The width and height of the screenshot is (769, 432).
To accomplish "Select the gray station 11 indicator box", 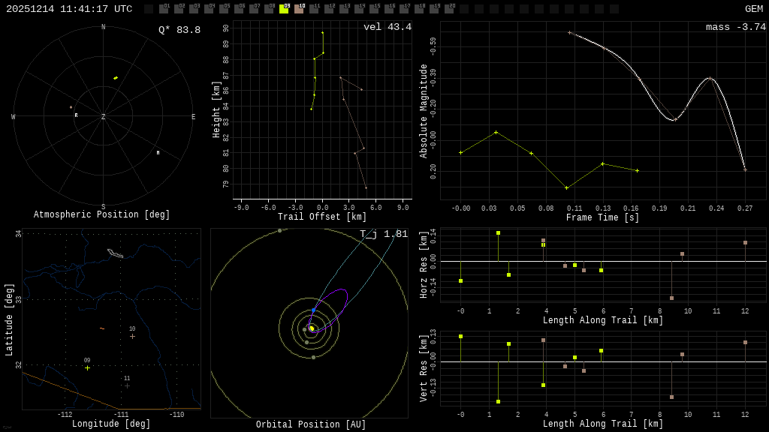I will tap(314, 9).
